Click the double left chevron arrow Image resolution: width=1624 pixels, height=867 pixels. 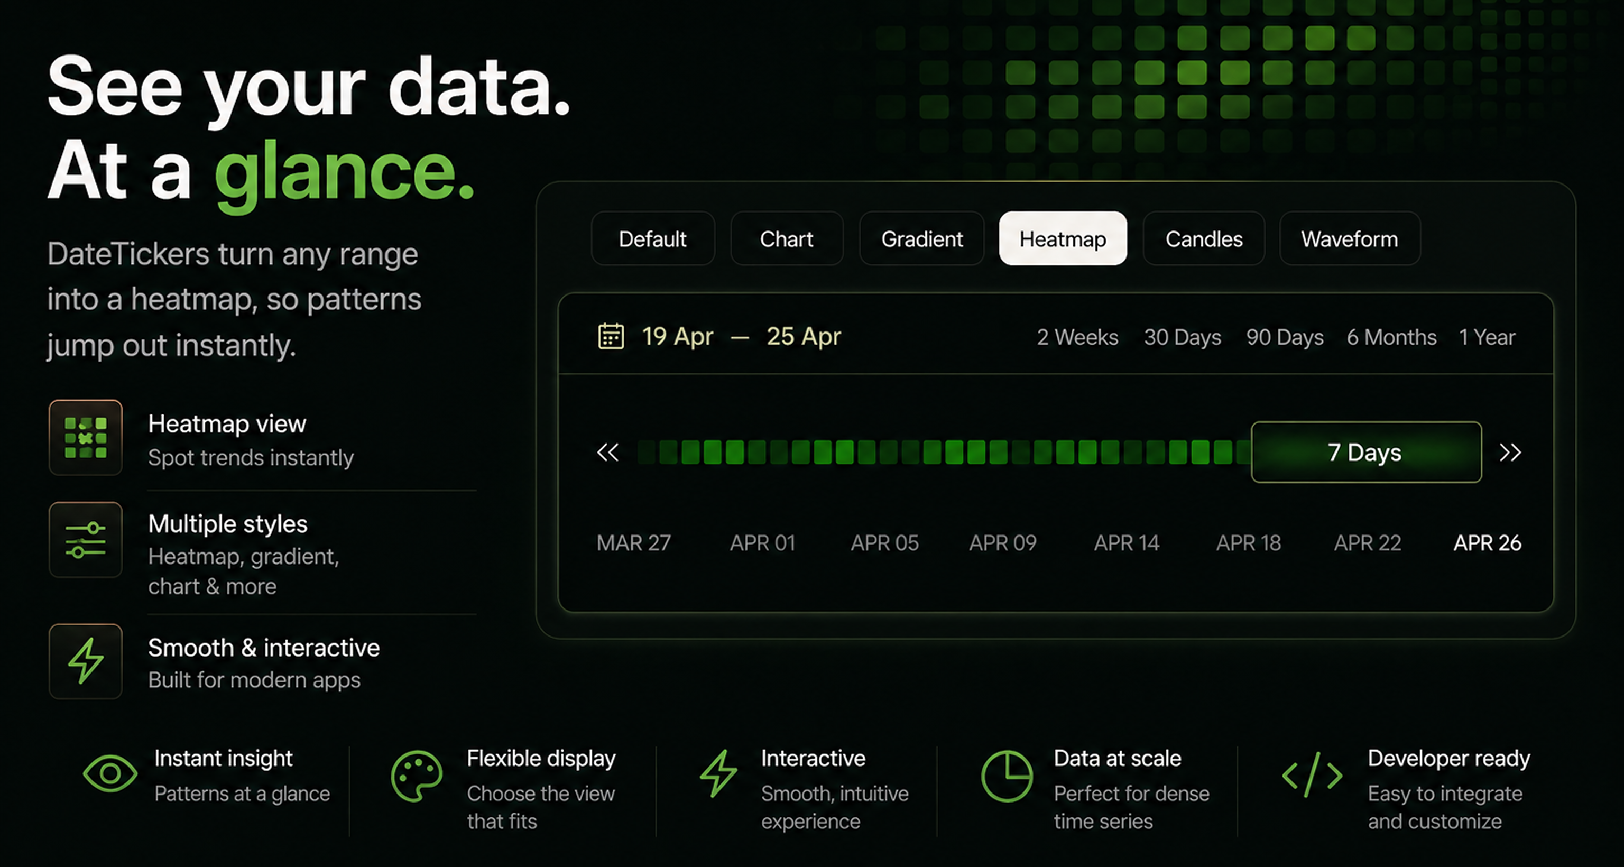(608, 452)
